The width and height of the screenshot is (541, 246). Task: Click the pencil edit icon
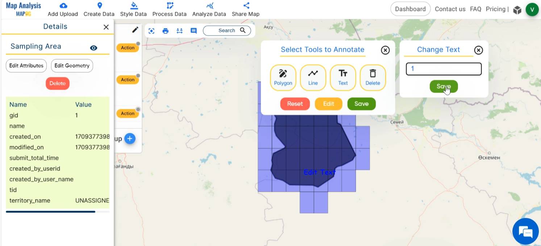(135, 30)
